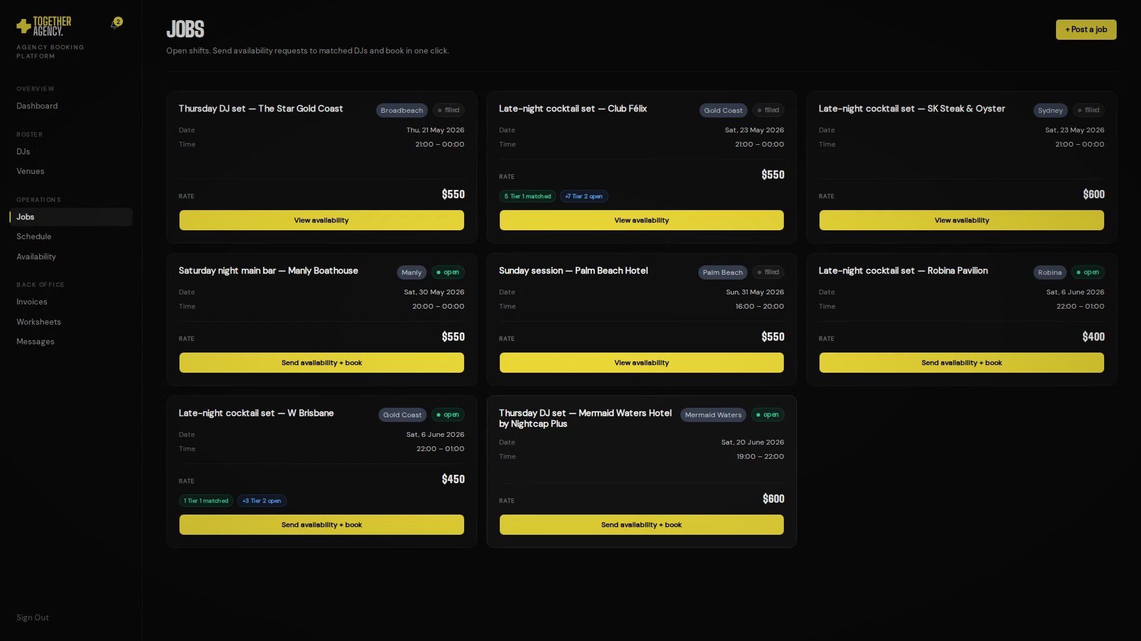Screen dimensions: 1141x641
Task: Click the time '19:00 – 22:00'
Action: 760,456
